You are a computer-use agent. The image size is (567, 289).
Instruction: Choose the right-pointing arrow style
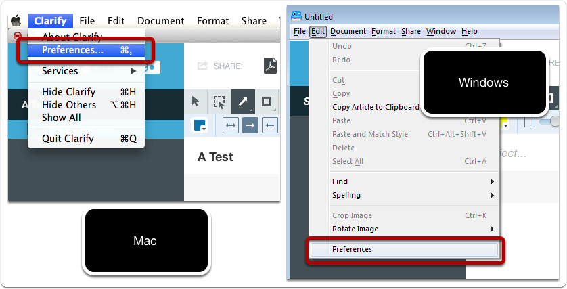point(250,125)
